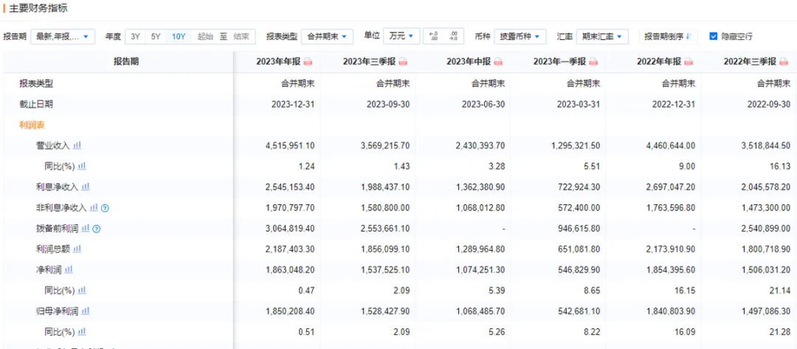Viewport: 797px width, 349px height.
Task: Click 归母净利润 value 1,497,086.30
Action: pos(765,311)
